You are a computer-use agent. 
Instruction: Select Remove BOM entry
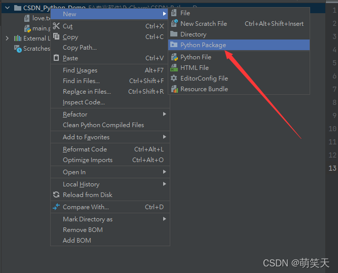110,229
